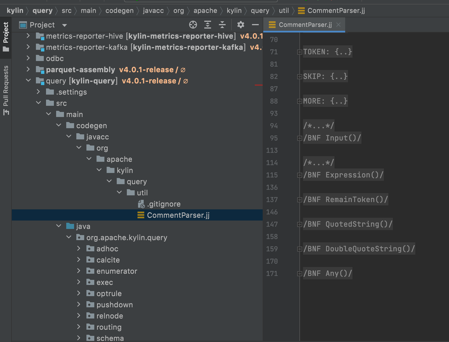Unfold the BNF Input() region

(x=299, y=138)
